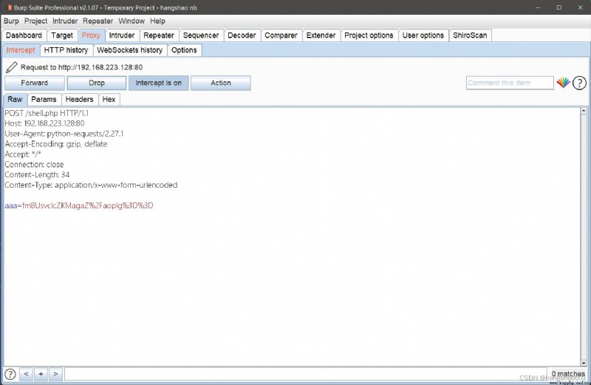
Task: Click the POST /shell.php HTTP/1.1 line
Action: pos(47,113)
